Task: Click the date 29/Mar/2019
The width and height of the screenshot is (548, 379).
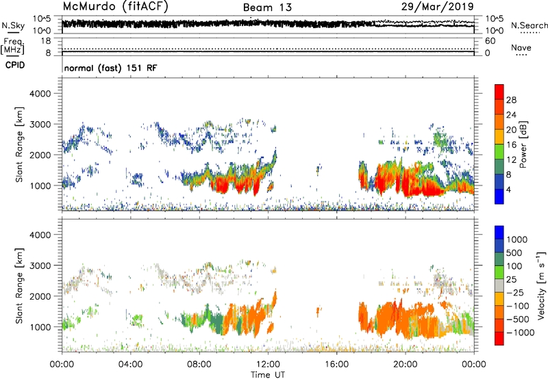Action: (437, 7)
